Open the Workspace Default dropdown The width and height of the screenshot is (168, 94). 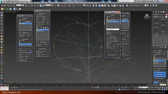pyautogui.click(x=24, y=1)
